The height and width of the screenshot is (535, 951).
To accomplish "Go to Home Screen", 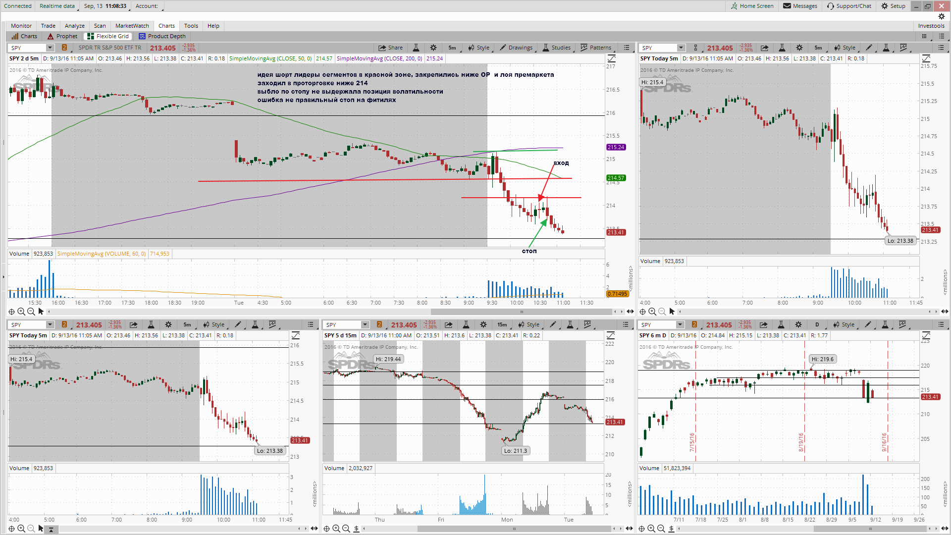I will point(752,6).
